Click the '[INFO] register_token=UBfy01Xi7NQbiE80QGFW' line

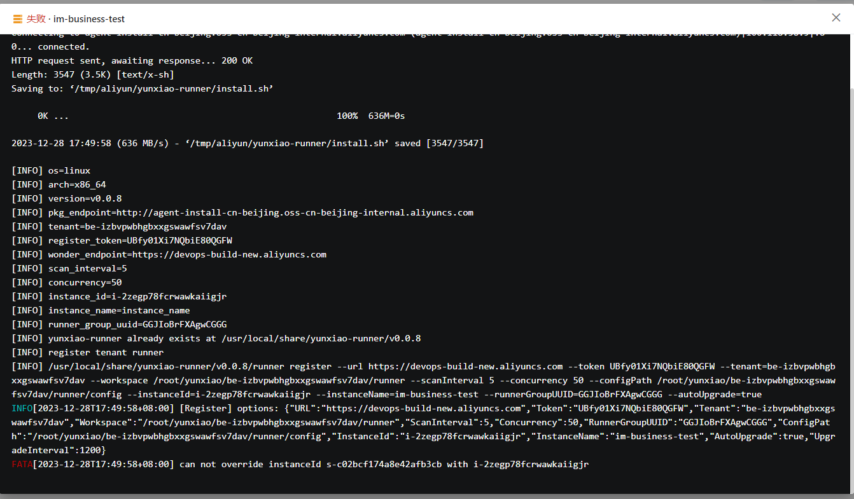tap(122, 241)
